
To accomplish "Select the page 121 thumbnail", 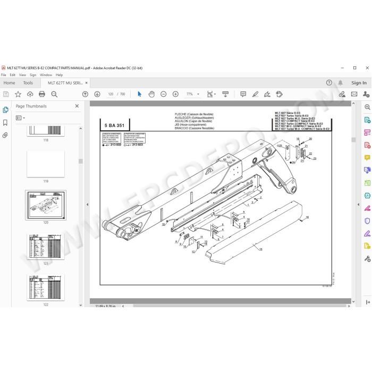I will [x=46, y=246].
